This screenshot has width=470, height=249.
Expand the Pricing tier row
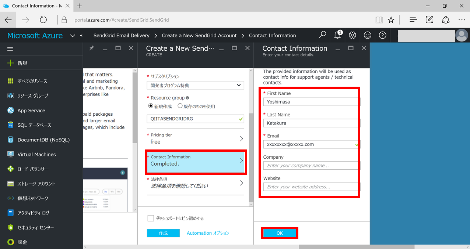[x=195, y=138]
